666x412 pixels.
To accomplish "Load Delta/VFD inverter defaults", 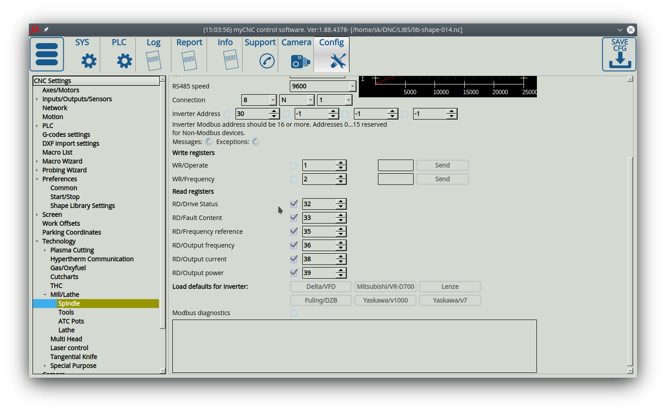I will click(321, 287).
